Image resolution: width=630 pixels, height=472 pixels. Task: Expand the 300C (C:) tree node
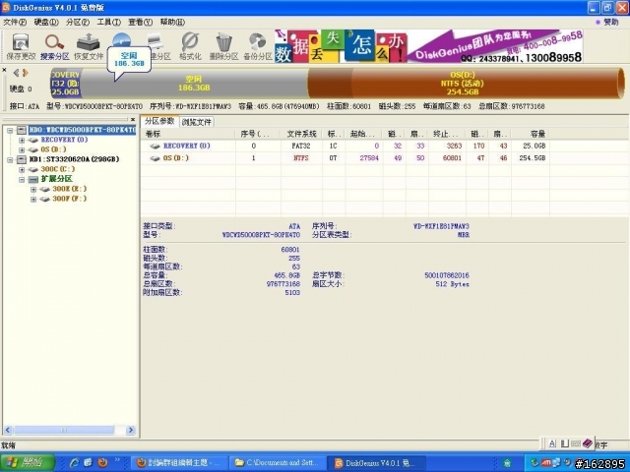22,169
